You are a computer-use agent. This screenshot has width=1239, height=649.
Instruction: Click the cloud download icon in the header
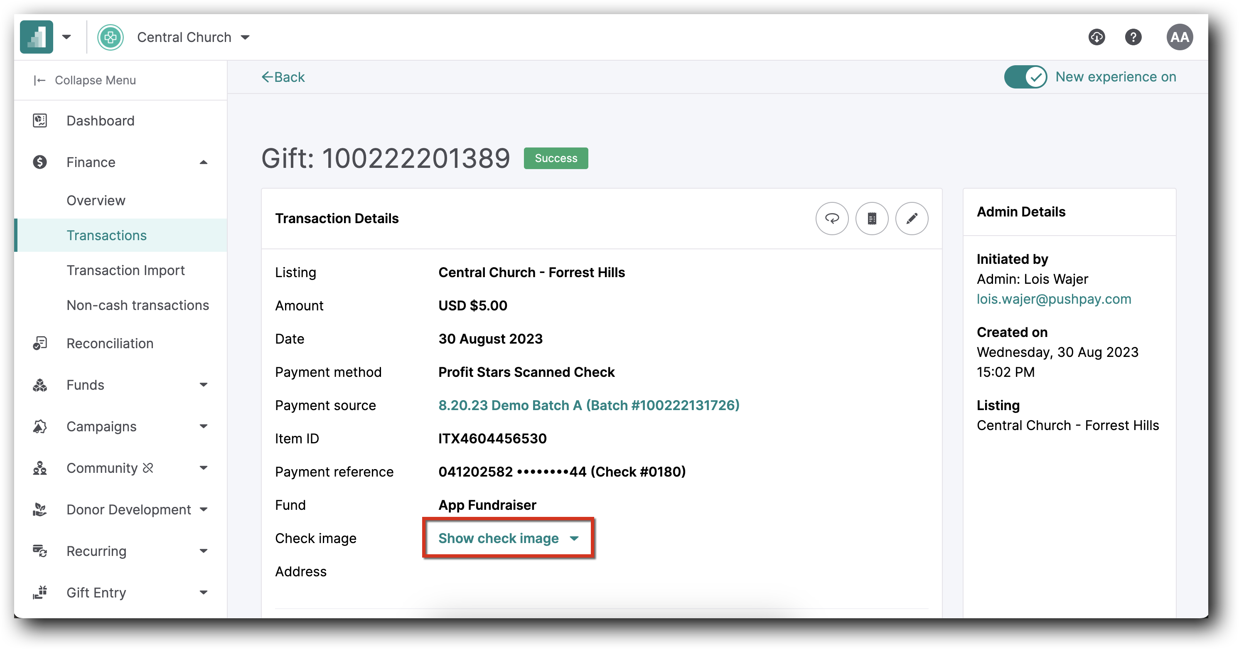click(x=1096, y=37)
